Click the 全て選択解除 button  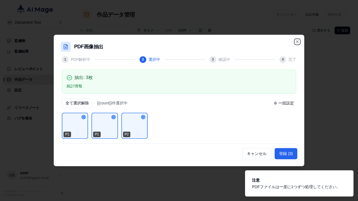[77, 103]
